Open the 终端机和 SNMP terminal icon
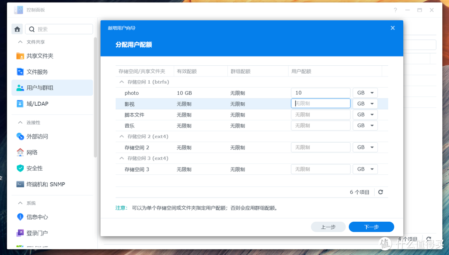 coord(20,184)
